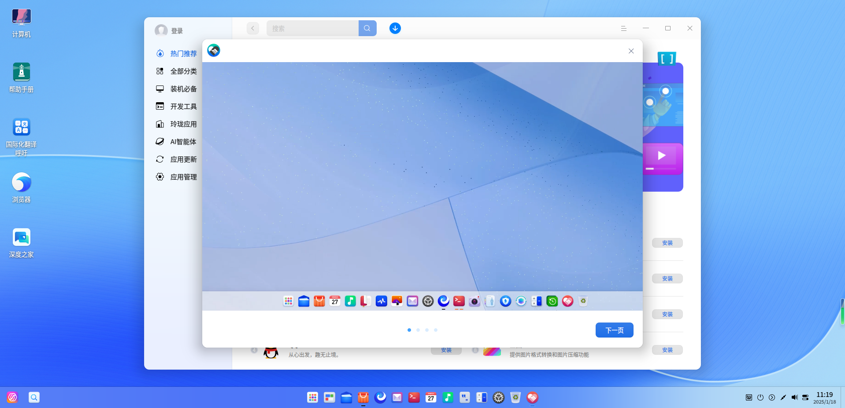Click the orange app store bag in taskbar
The width and height of the screenshot is (845, 408).
pos(363,397)
